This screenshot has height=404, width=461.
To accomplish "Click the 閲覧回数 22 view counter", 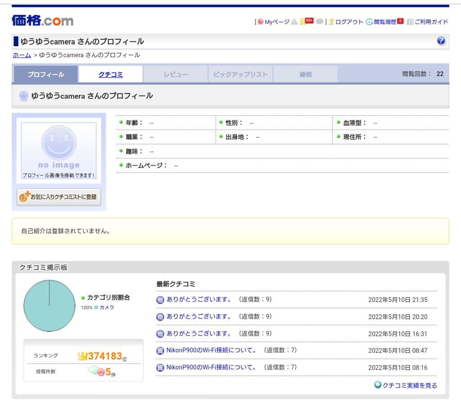I will click(423, 74).
